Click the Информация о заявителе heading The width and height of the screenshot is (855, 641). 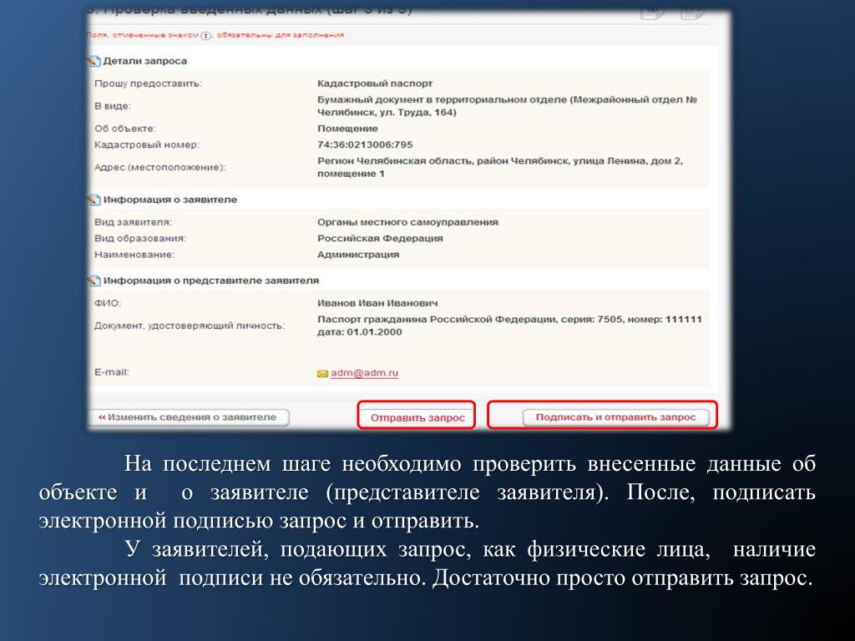(170, 199)
